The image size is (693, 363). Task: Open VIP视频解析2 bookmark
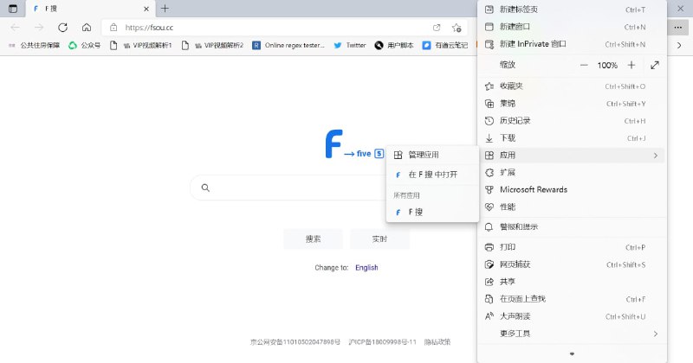click(x=212, y=45)
